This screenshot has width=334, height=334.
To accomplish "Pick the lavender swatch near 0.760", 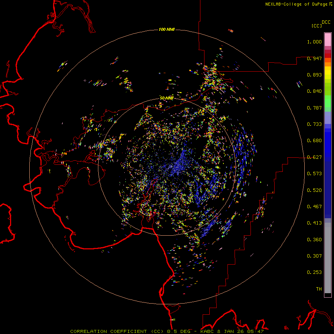I will (328, 118).
